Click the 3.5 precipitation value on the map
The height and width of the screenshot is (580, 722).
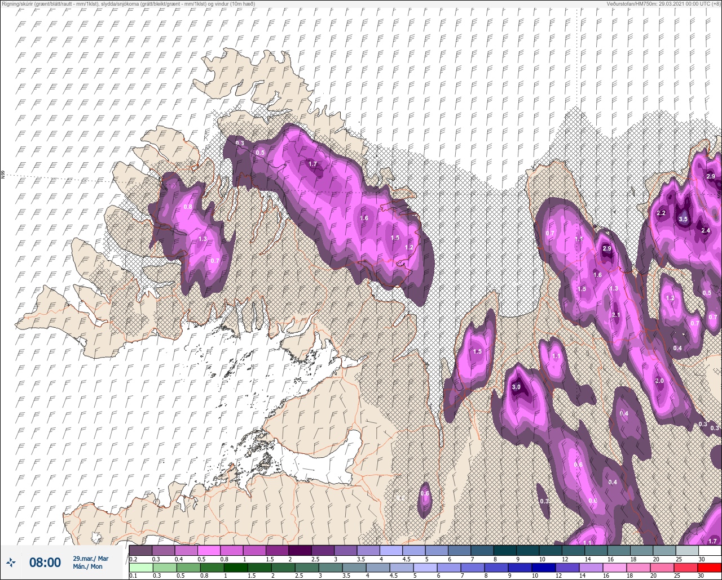coord(684,219)
